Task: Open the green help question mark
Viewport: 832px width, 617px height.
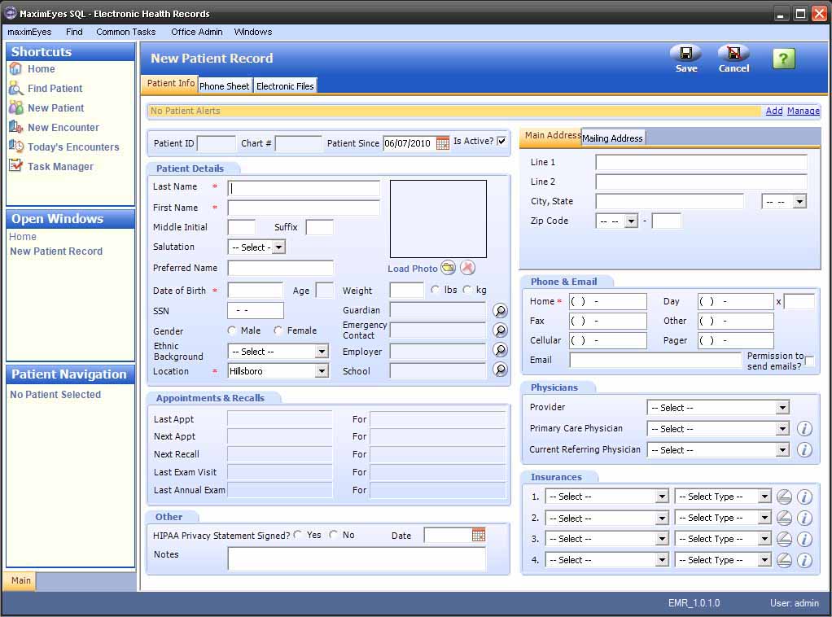Action: pyautogui.click(x=784, y=59)
